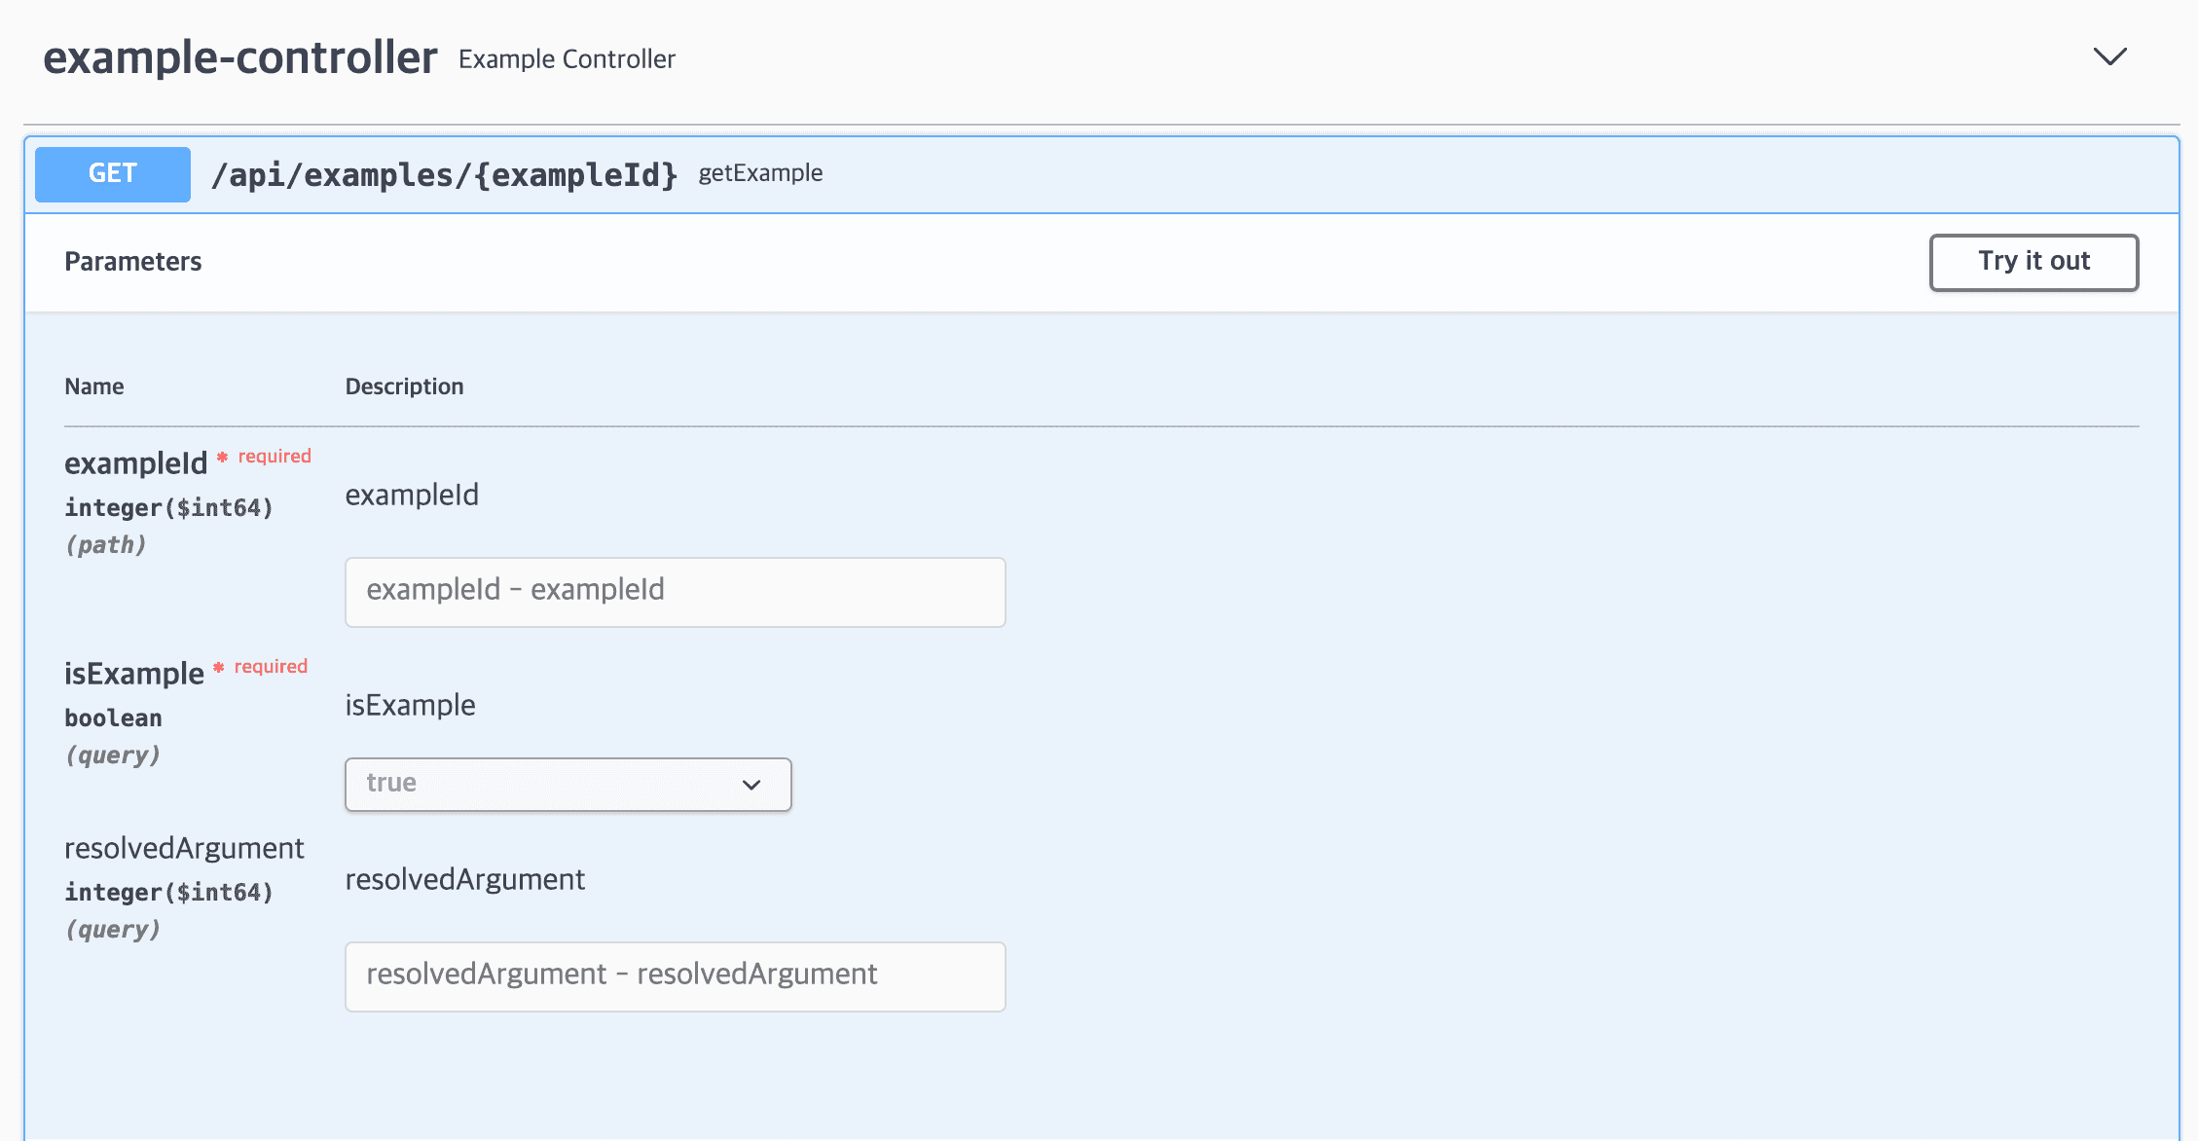This screenshot has height=1141, width=2198.
Task: Click the boolean type label
Action: (x=114, y=718)
